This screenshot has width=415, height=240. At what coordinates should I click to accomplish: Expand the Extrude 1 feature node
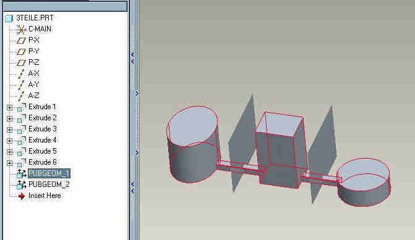coord(9,107)
